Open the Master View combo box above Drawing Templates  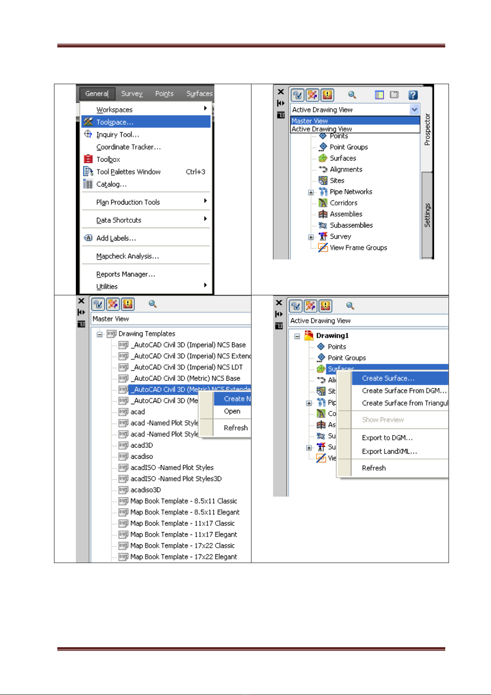[x=171, y=319]
